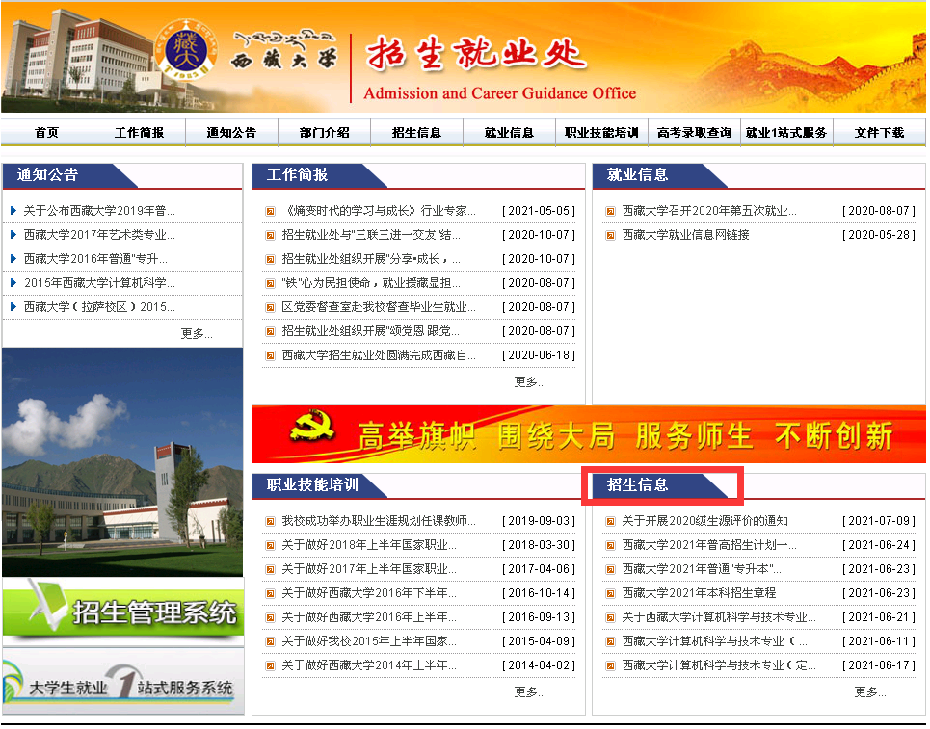This screenshot has width=930, height=729.
Task: Click the arrow bullet beside 2015年西藏大学计算机科学
Action: [13, 283]
